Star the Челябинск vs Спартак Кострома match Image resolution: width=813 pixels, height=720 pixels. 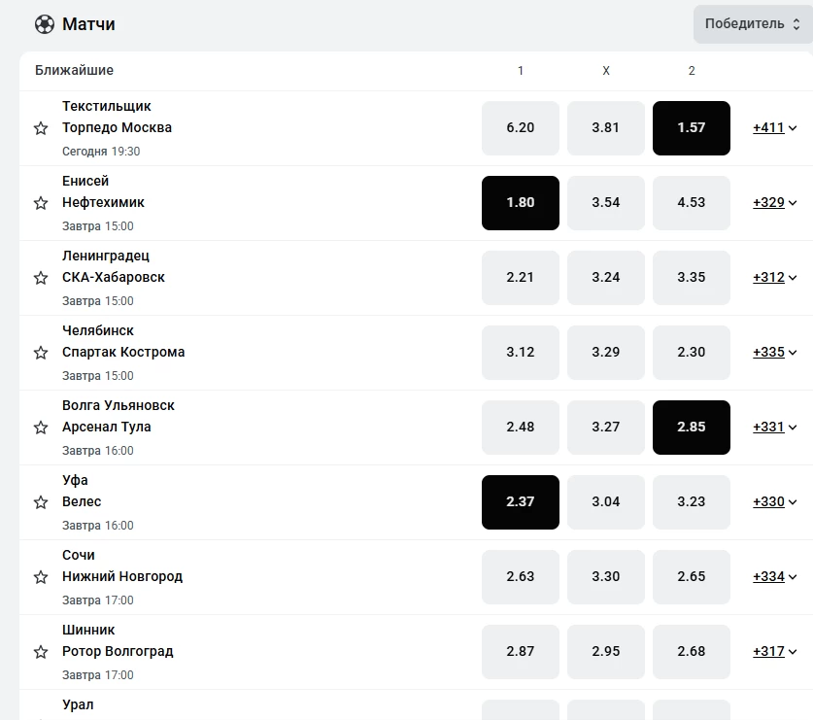[41, 353]
